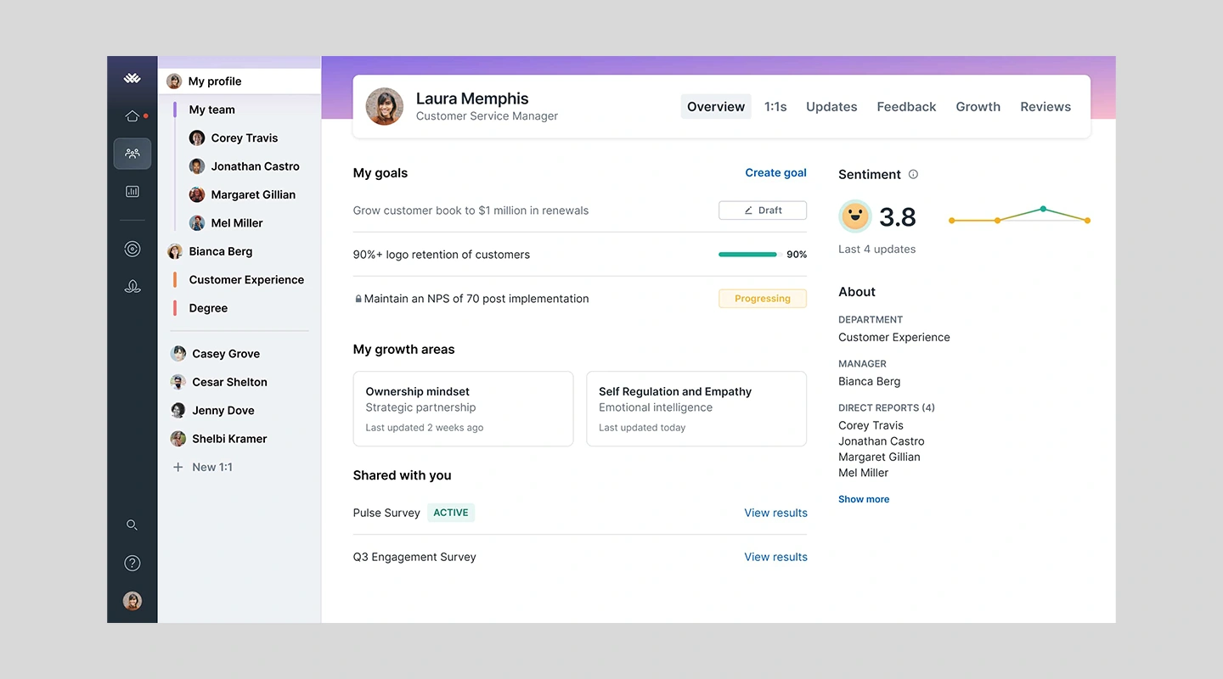Click the ACTIVE badge on Pulse Survey
1223x679 pixels.
(451, 513)
